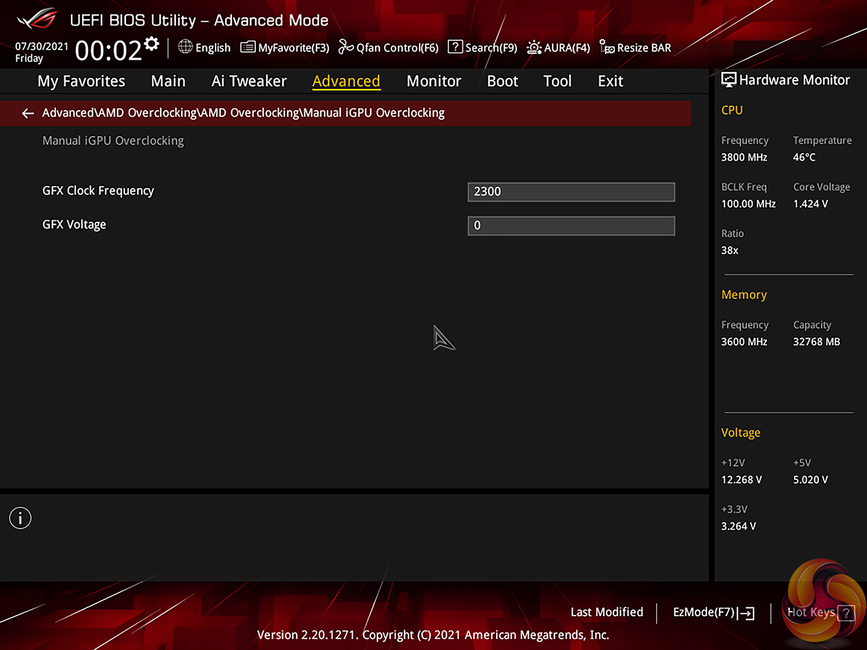Click the GFX Clock Frequency input field
This screenshot has width=867, height=650.
point(571,192)
